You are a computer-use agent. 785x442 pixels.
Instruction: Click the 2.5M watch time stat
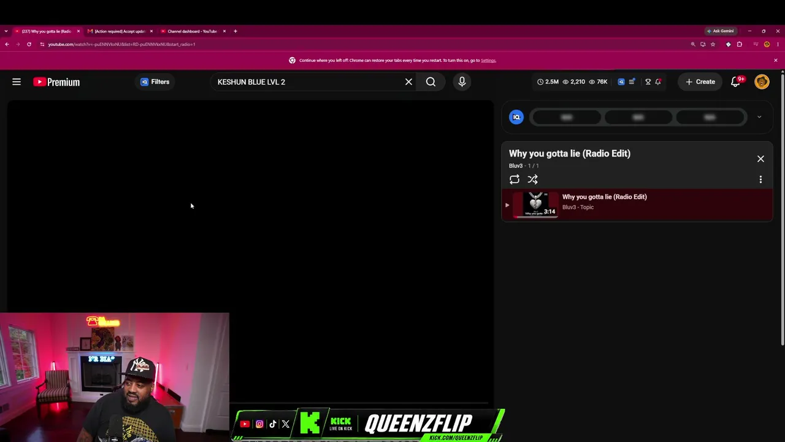click(548, 82)
